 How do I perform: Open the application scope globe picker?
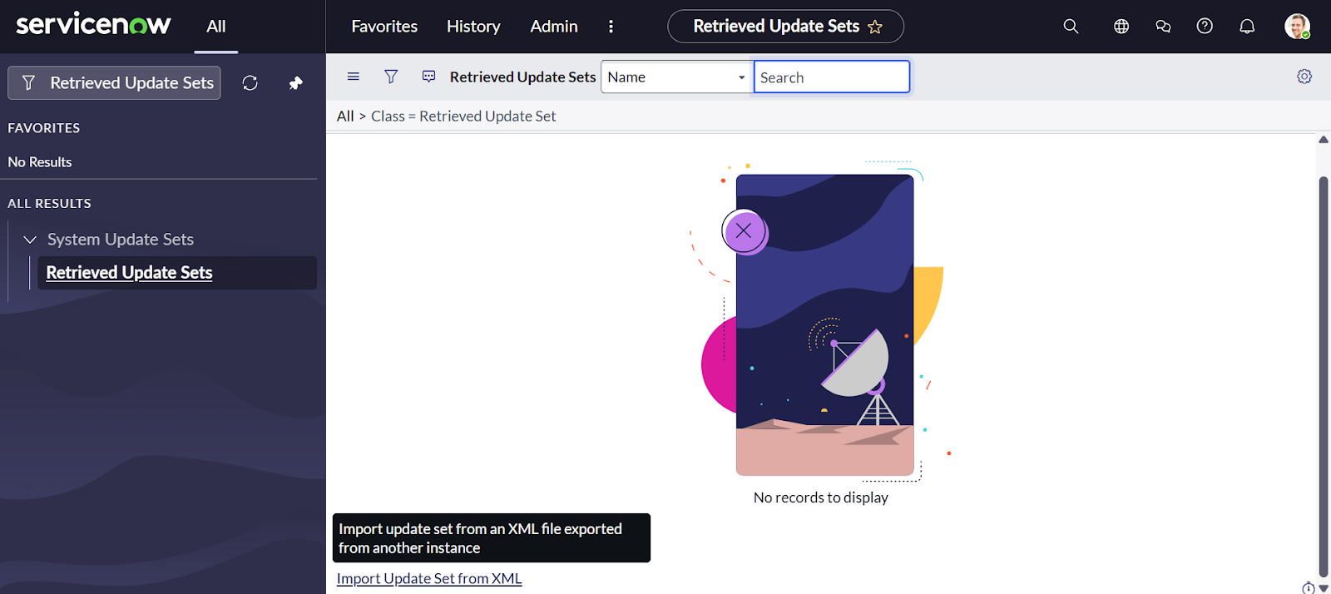click(1121, 27)
